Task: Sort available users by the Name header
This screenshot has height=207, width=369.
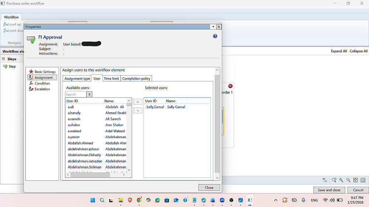Action: coord(115,101)
